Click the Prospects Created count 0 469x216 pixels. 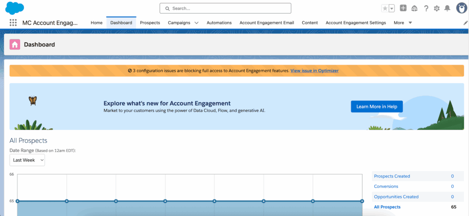[453, 176]
